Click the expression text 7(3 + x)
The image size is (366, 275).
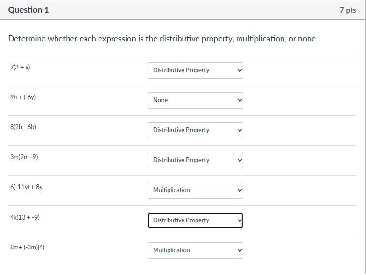20,68
